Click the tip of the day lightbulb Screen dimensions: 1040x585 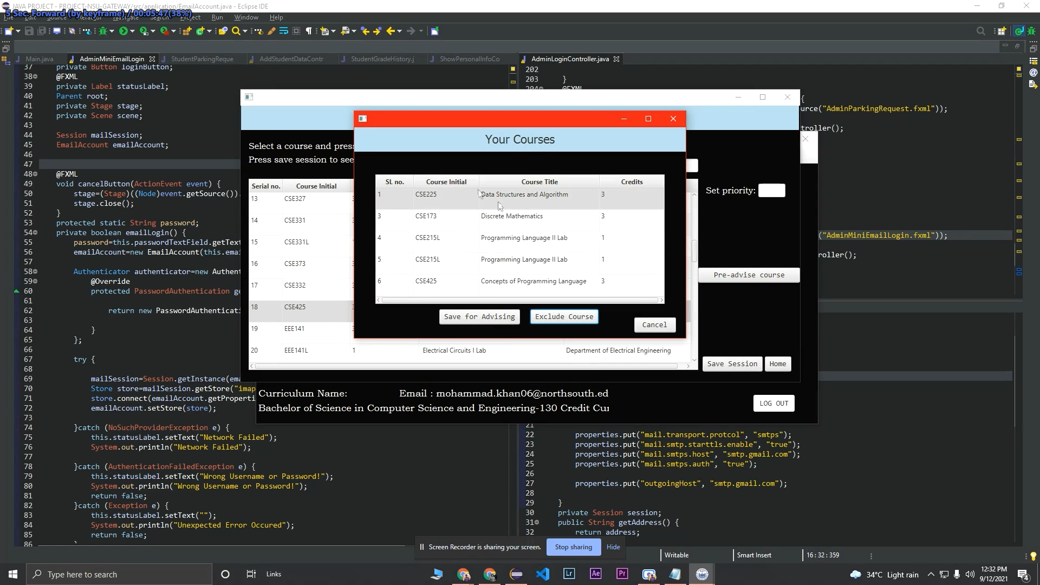click(1033, 556)
